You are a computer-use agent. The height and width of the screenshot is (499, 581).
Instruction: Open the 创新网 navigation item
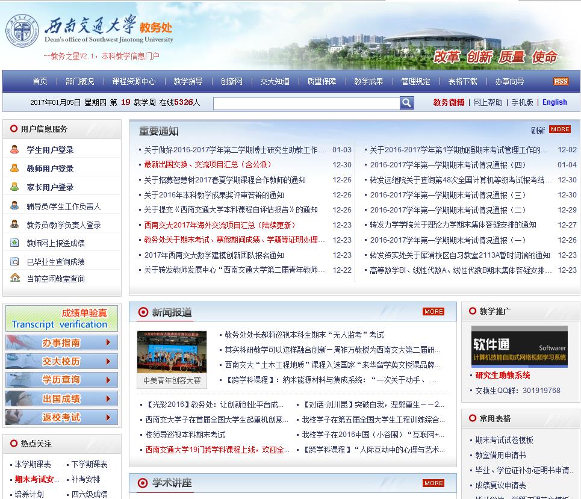pos(232,81)
